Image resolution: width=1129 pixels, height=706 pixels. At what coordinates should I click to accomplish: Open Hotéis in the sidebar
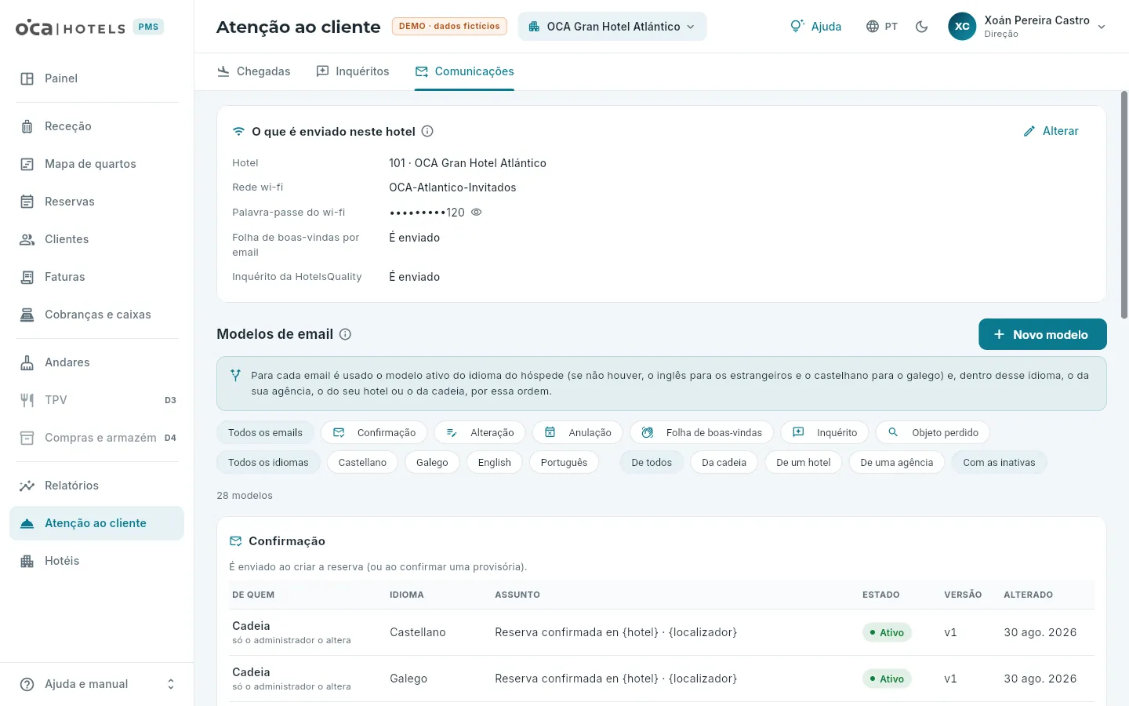click(96, 561)
